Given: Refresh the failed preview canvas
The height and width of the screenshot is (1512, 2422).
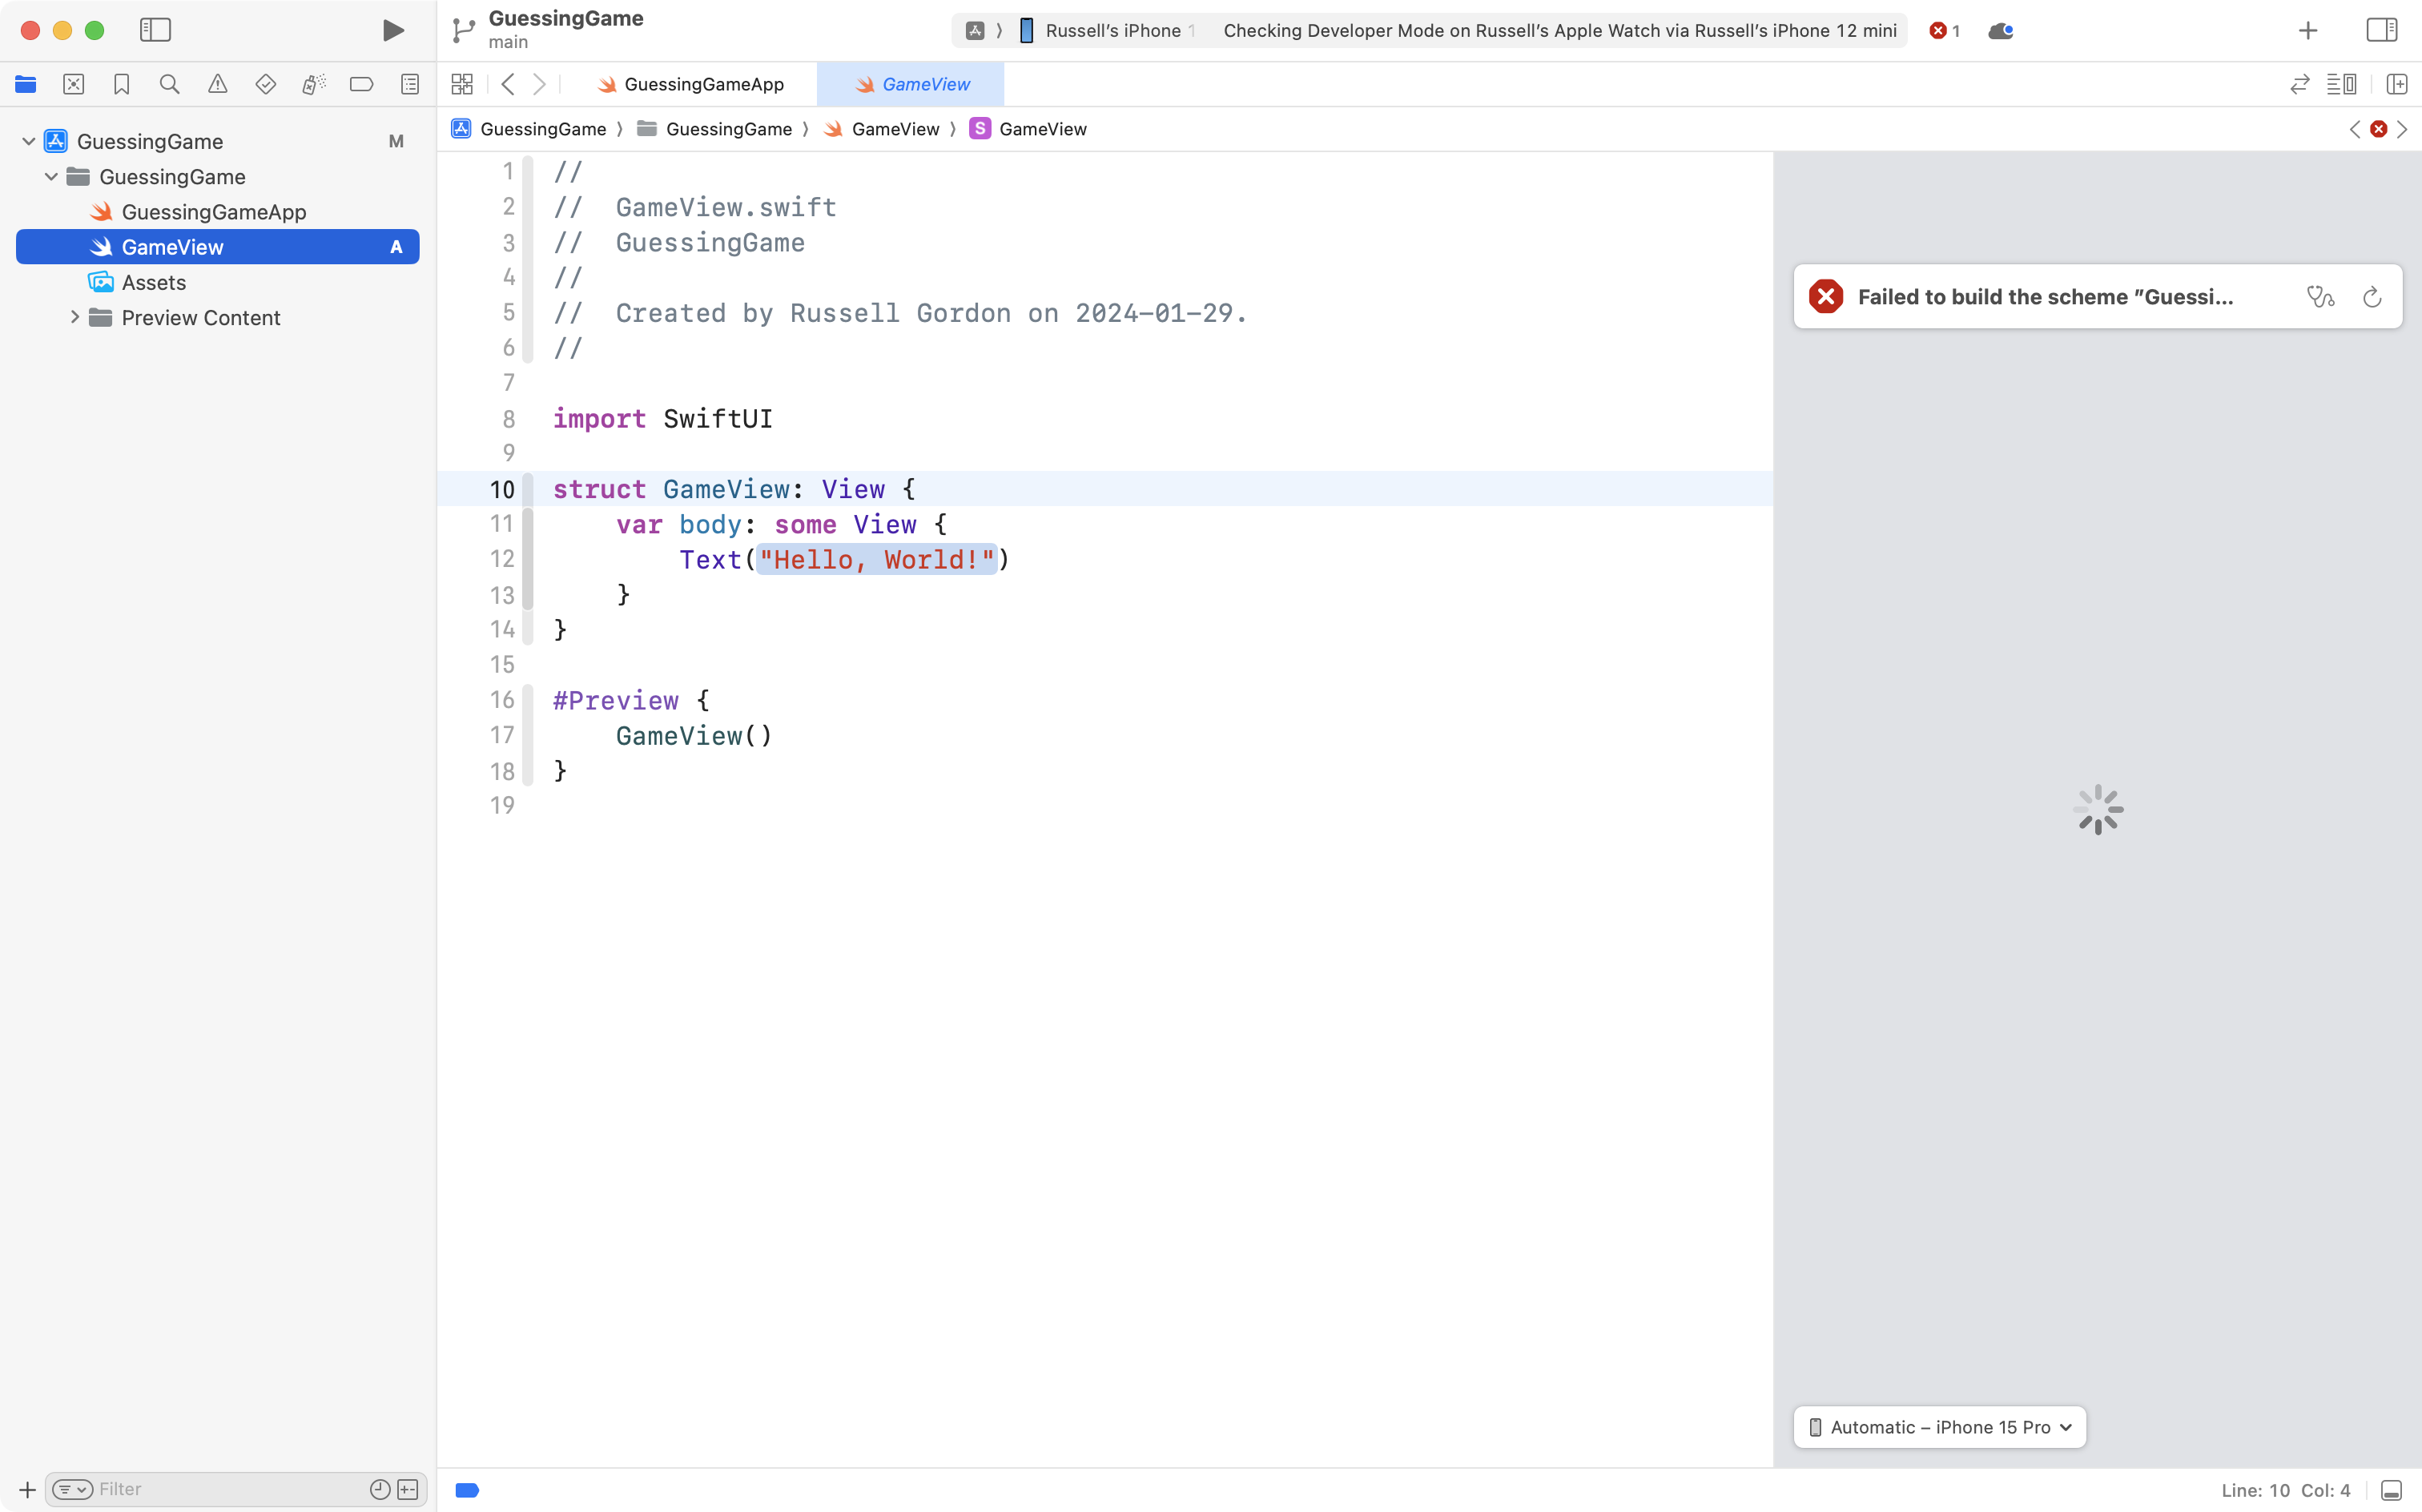Looking at the screenshot, I should coord(2371,296).
